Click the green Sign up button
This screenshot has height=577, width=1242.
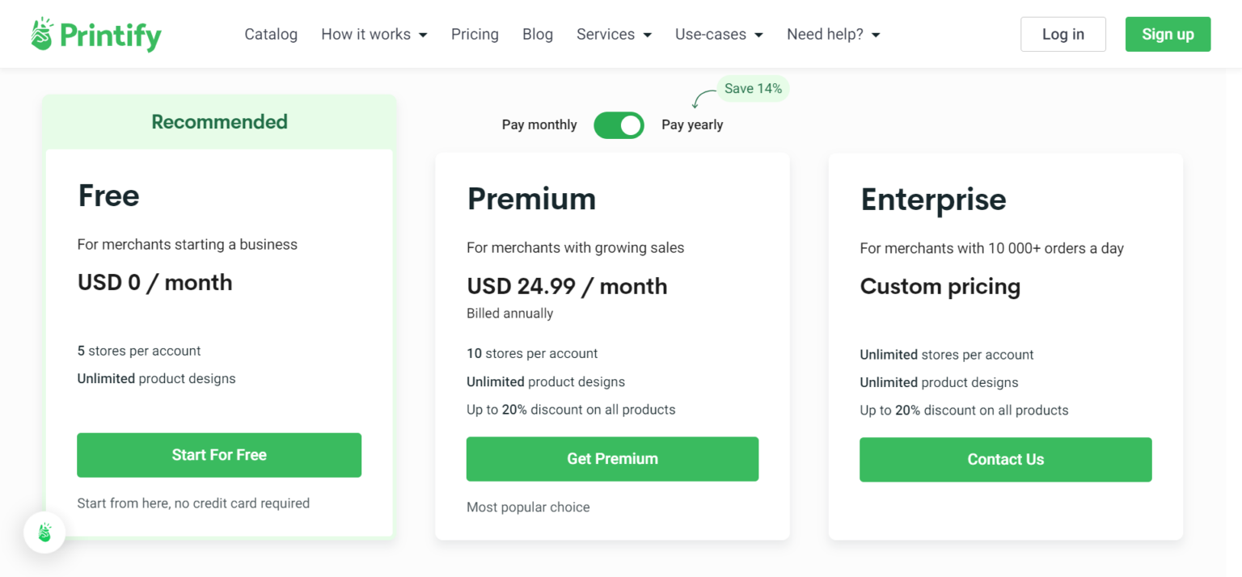[x=1168, y=34]
